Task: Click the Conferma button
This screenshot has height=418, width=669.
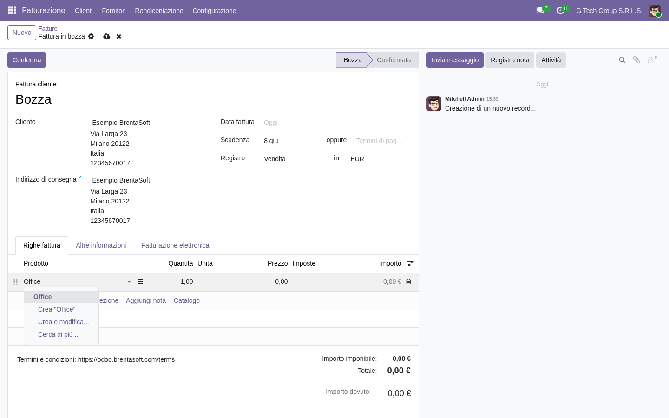Action: click(x=26, y=60)
